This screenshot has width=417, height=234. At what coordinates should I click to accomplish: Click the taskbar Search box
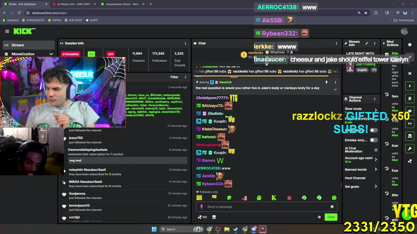click(182, 229)
